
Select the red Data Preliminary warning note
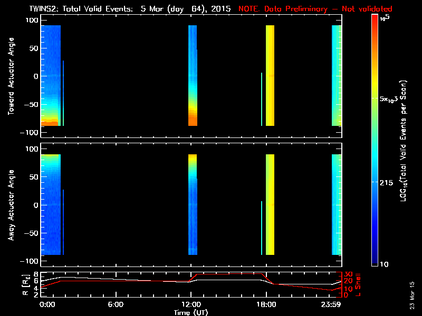315,9
